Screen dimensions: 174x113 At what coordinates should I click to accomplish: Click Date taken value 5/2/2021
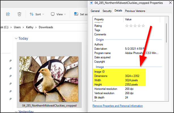tap(135, 49)
